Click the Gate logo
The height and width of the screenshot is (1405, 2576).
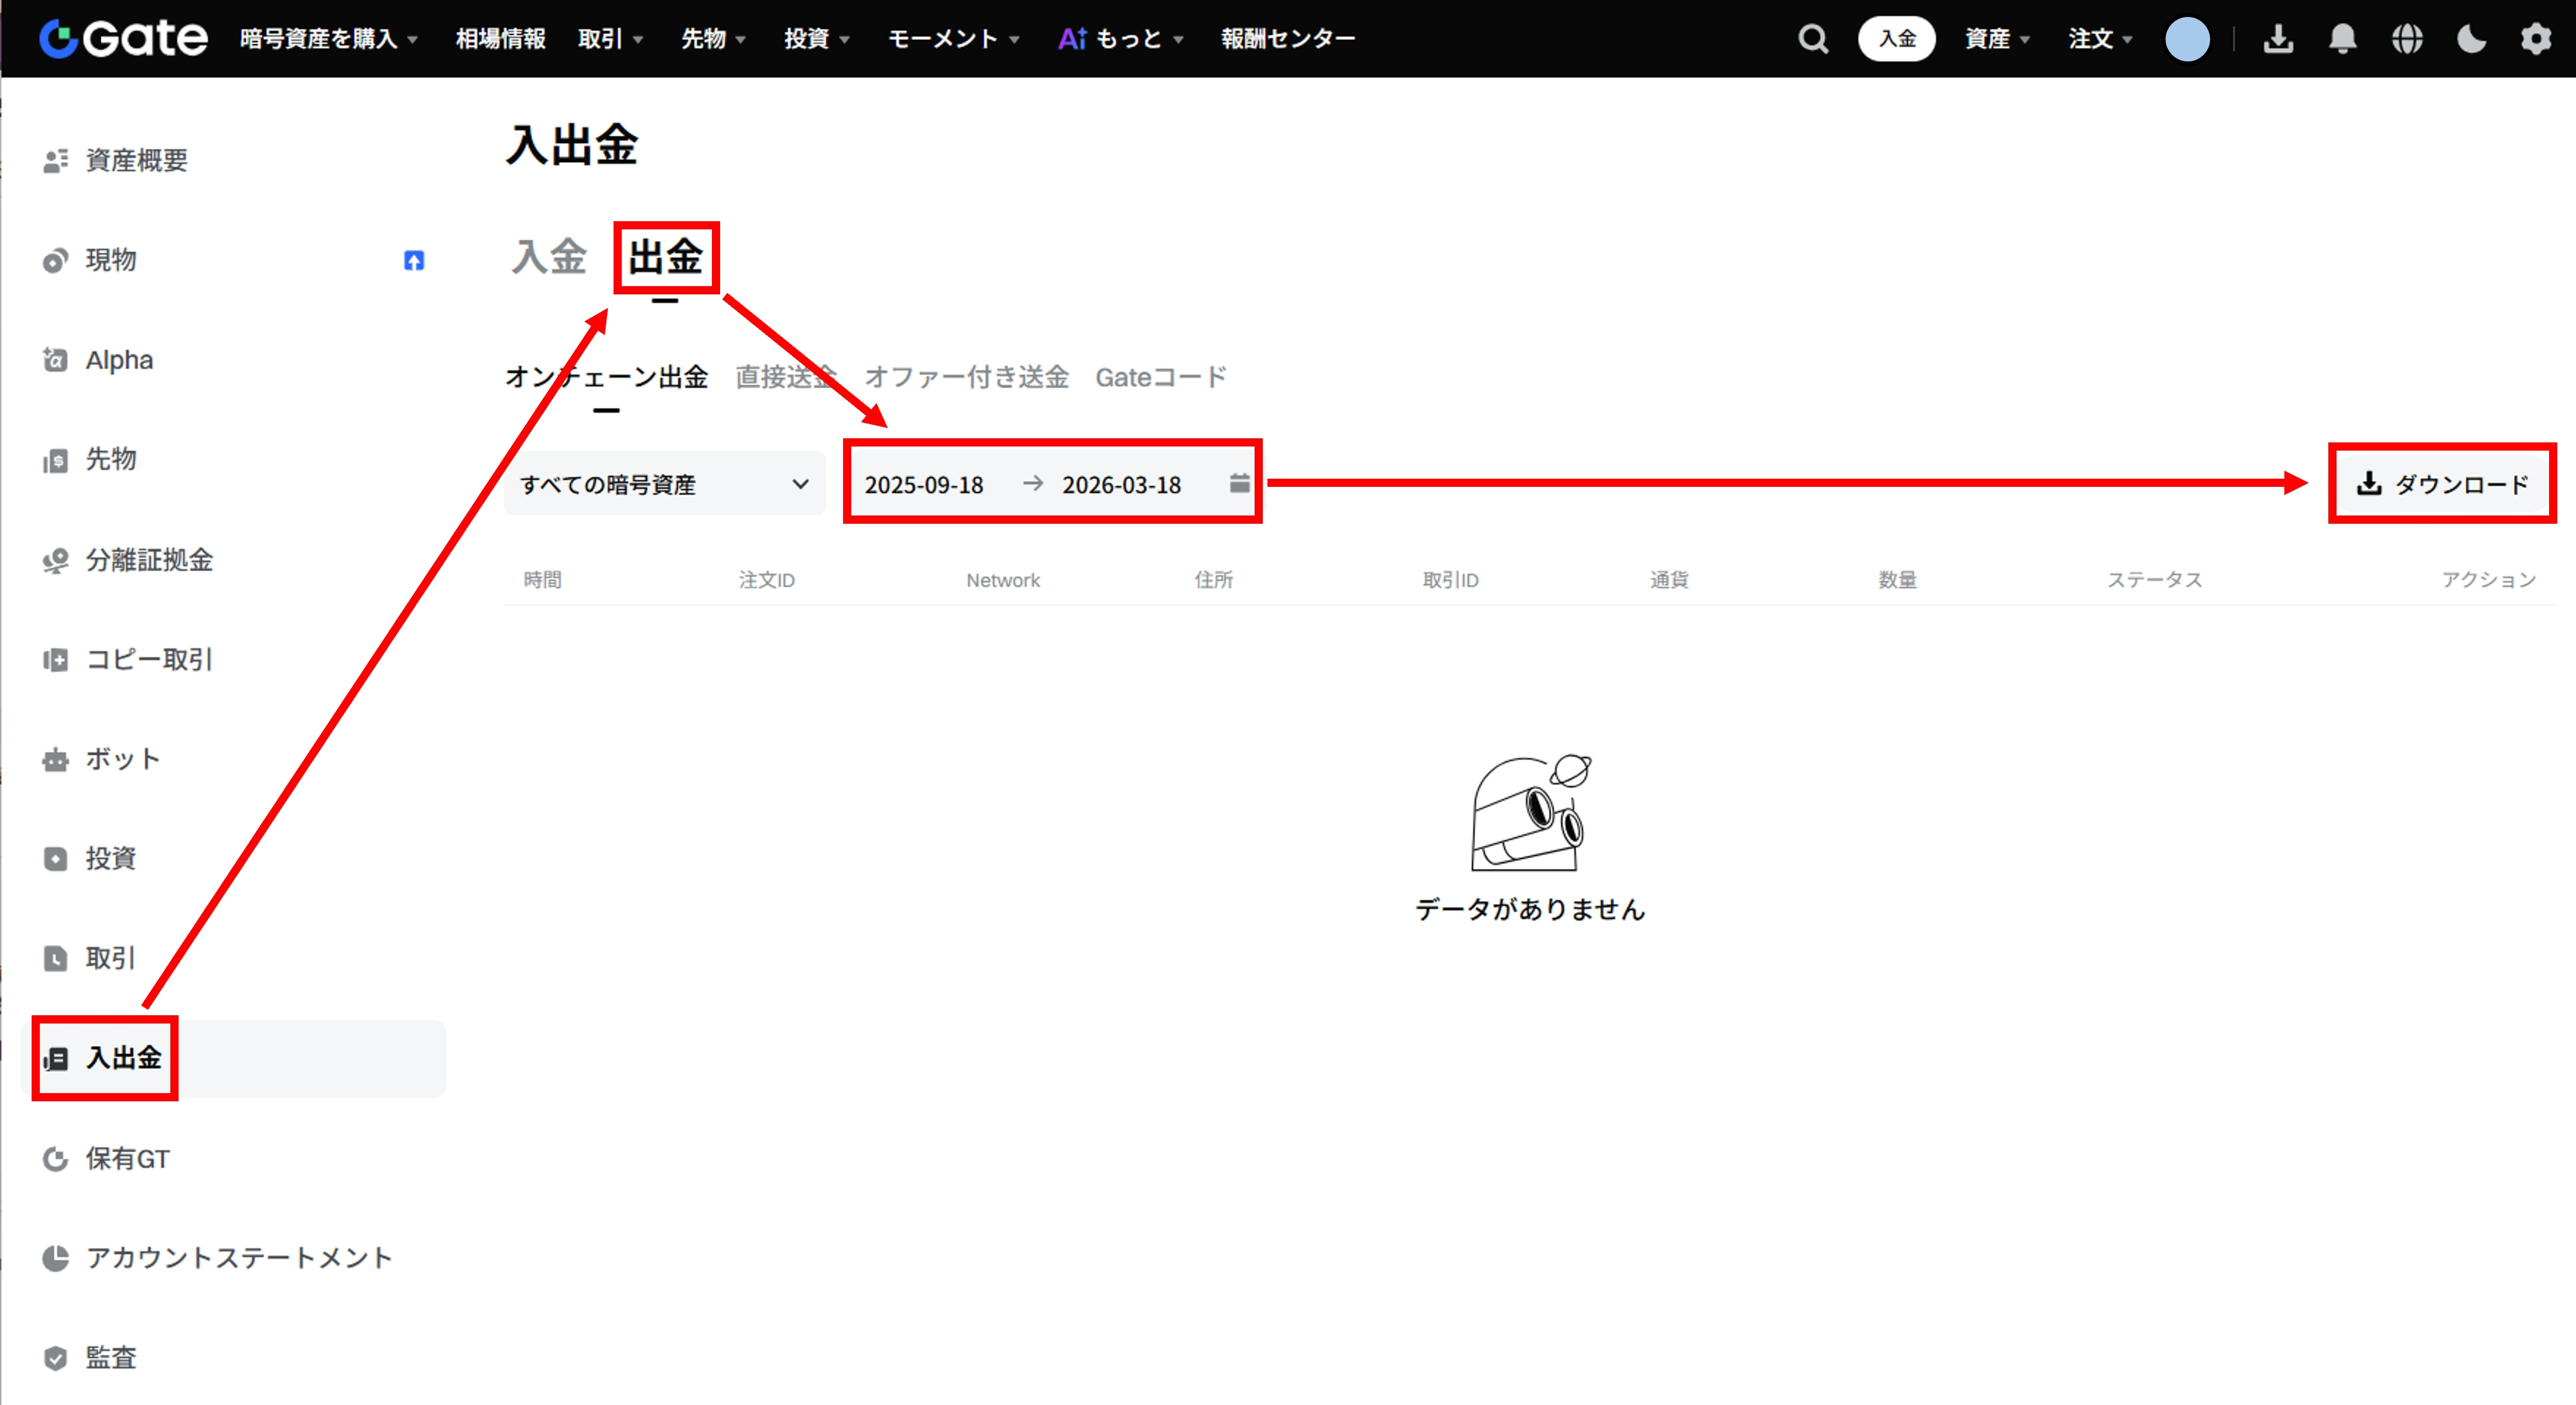pyautogui.click(x=123, y=38)
